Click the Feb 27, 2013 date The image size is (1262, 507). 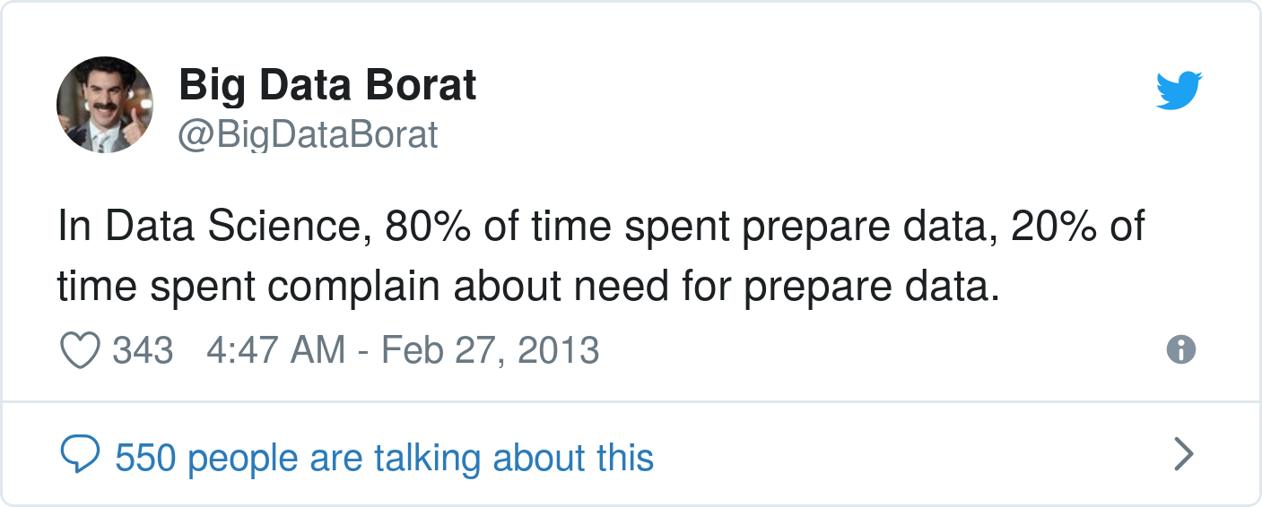tap(491, 349)
